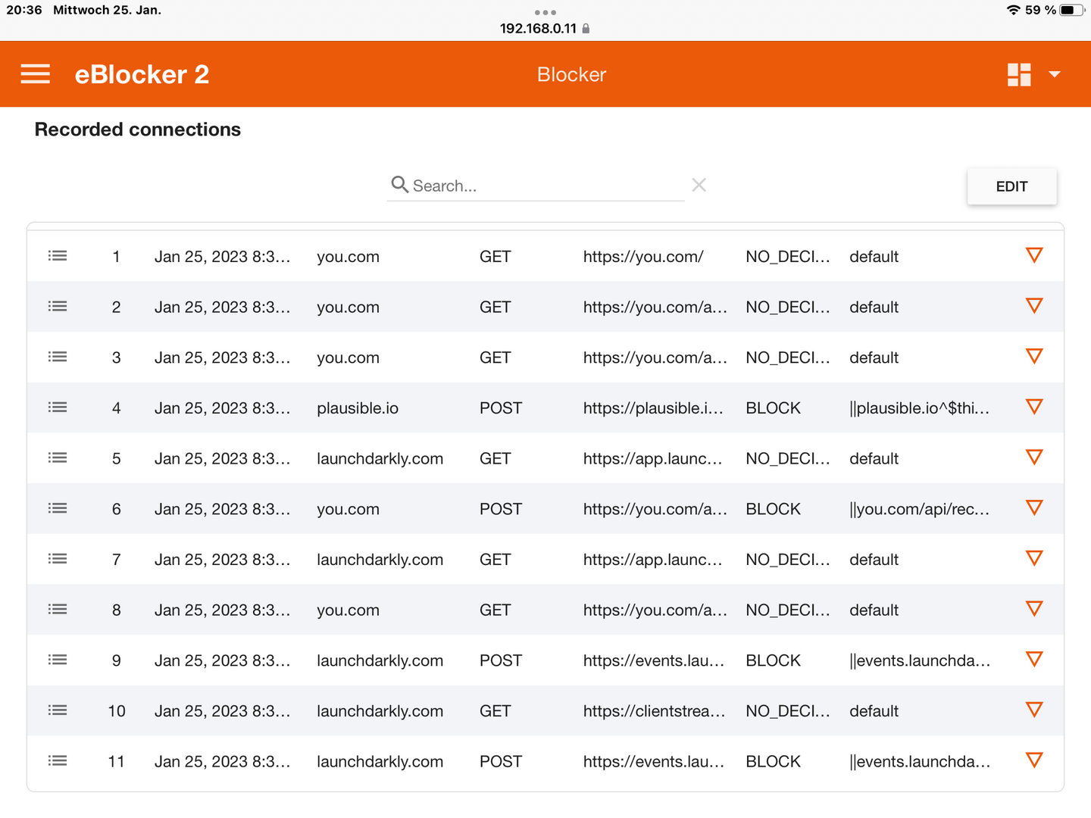Select the ||plausible.io^$thi… rule cell

point(920,408)
